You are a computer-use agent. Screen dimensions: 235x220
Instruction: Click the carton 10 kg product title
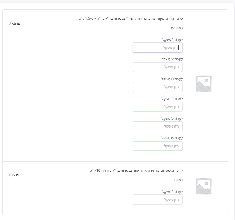(136, 170)
